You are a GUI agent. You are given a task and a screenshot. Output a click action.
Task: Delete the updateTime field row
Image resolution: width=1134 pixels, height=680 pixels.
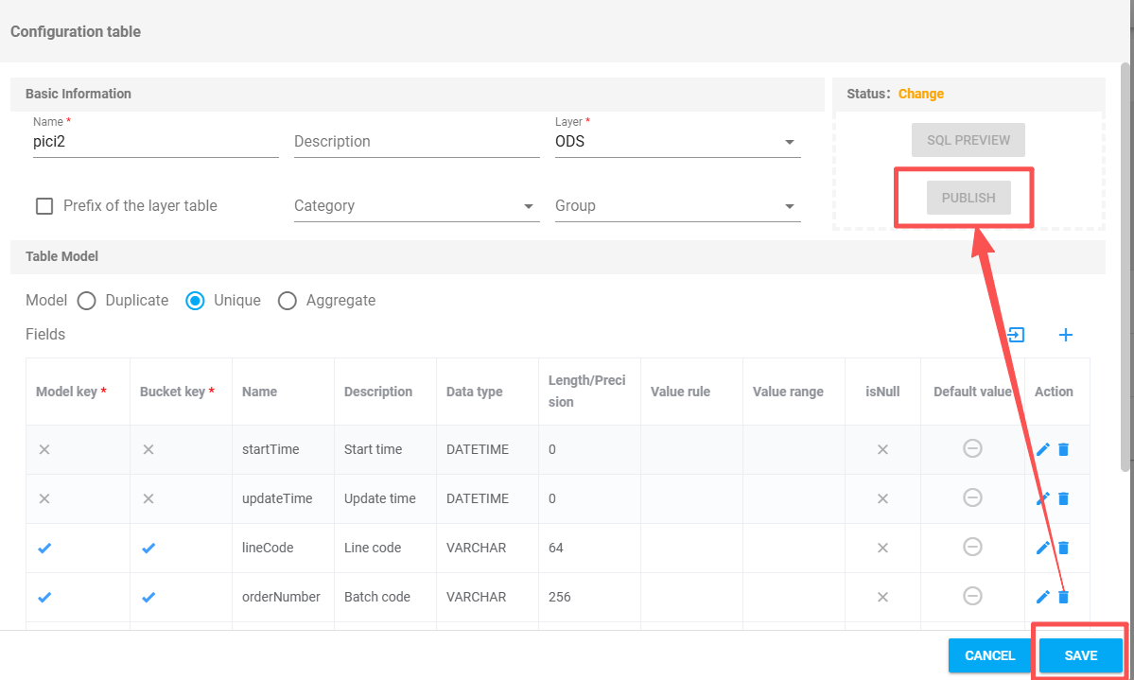tap(1063, 498)
